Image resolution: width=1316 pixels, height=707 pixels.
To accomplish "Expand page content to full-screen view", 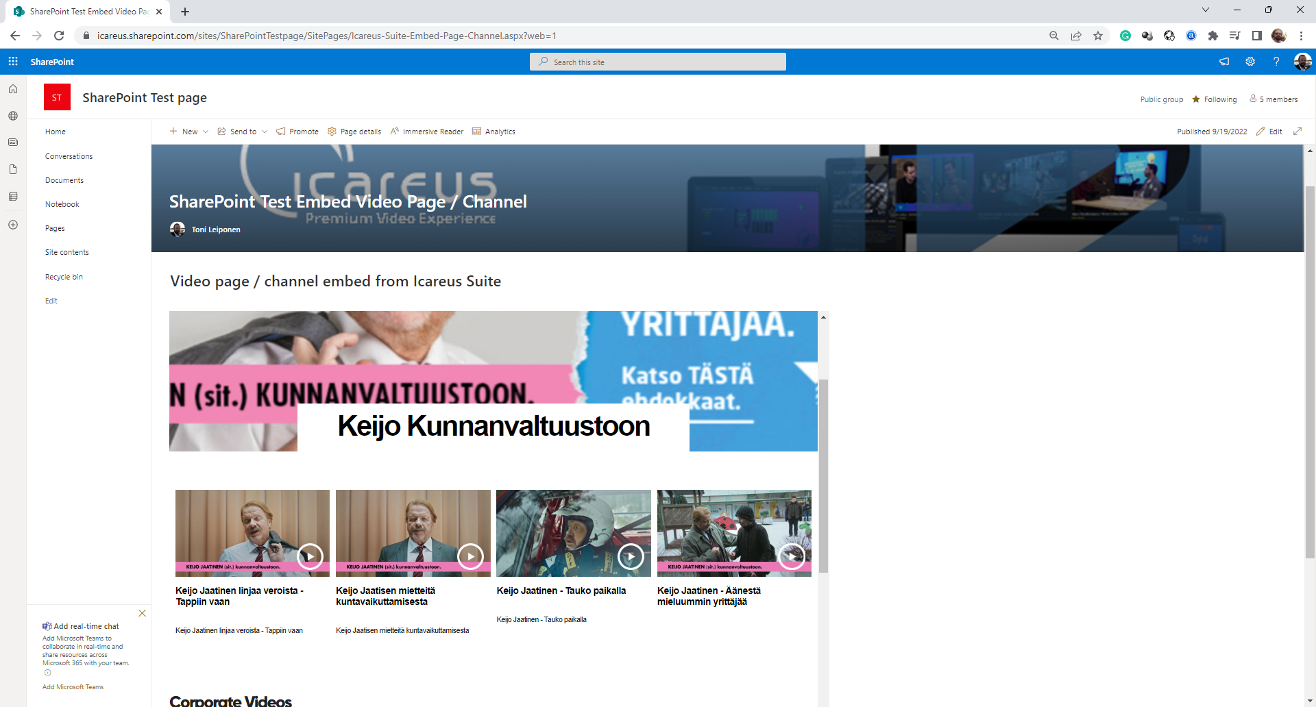I will tap(1297, 132).
